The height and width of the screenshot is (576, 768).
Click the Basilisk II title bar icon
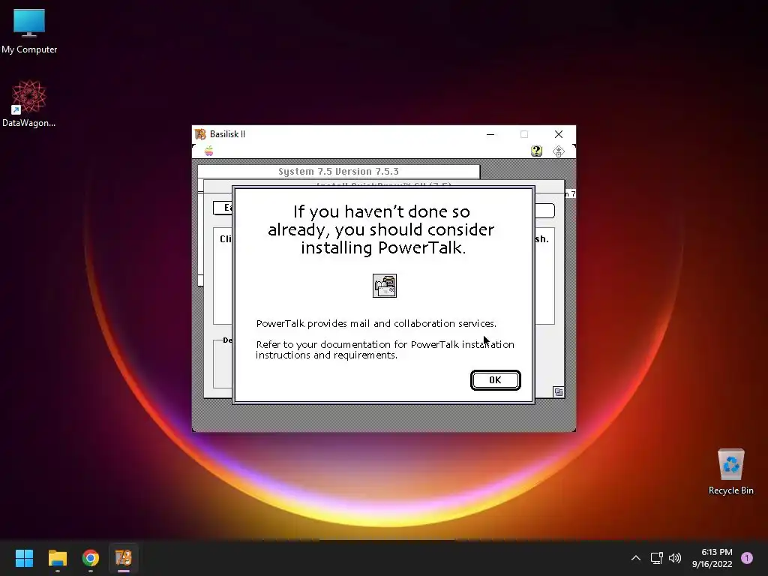coord(200,134)
